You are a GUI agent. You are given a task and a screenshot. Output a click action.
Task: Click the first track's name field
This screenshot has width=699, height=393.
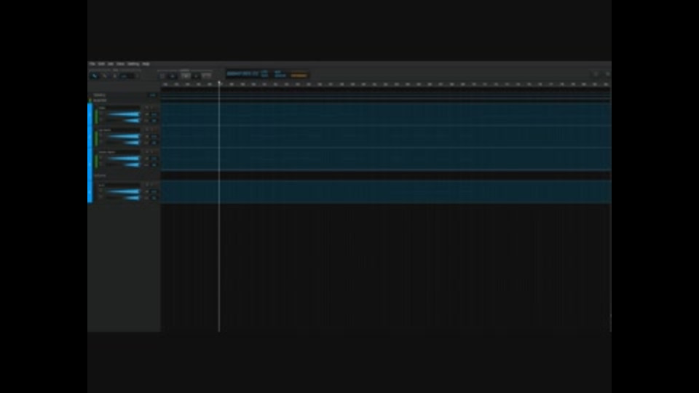tap(119, 108)
